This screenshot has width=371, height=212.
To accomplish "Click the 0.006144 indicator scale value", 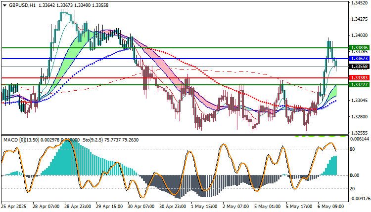I will pos(360,139).
